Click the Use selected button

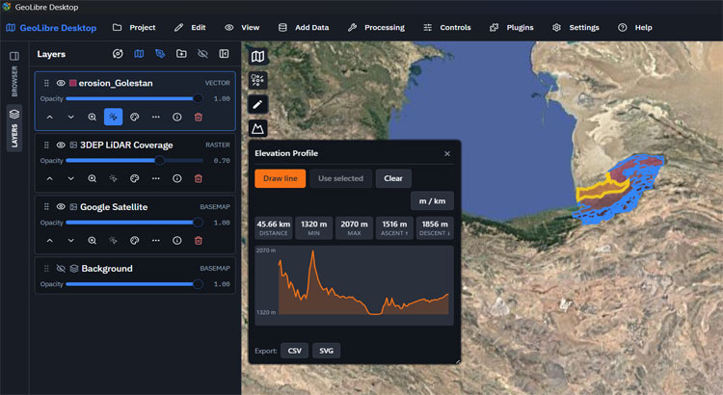point(340,178)
